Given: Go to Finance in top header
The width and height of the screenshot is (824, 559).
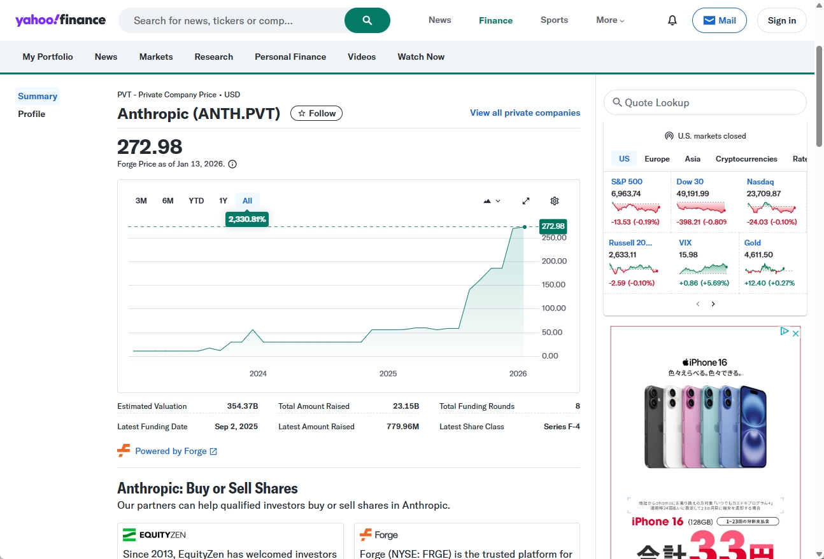Looking at the screenshot, I should [x=496, y=20].
